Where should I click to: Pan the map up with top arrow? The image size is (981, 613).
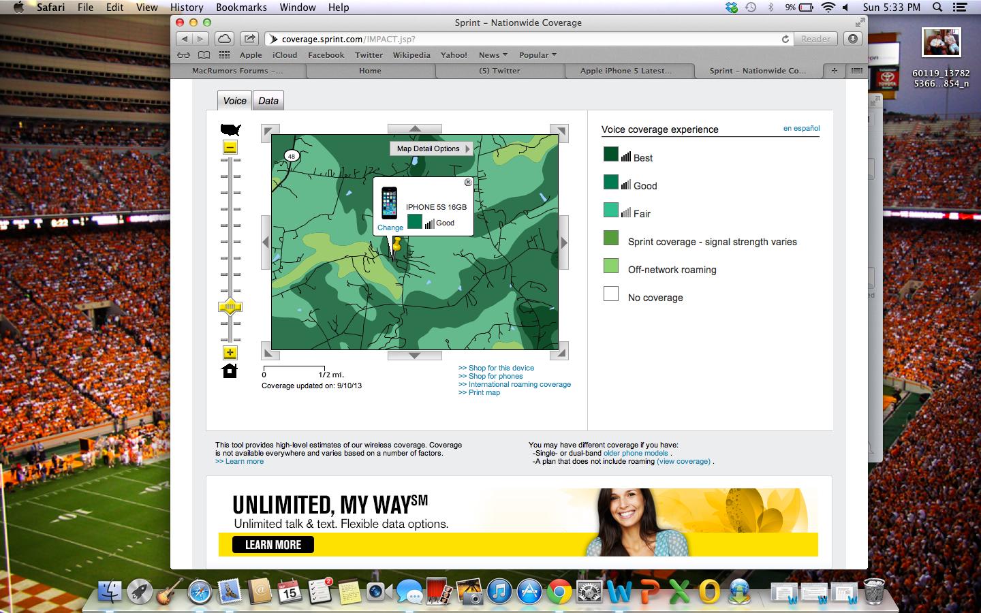click(415, 129)
